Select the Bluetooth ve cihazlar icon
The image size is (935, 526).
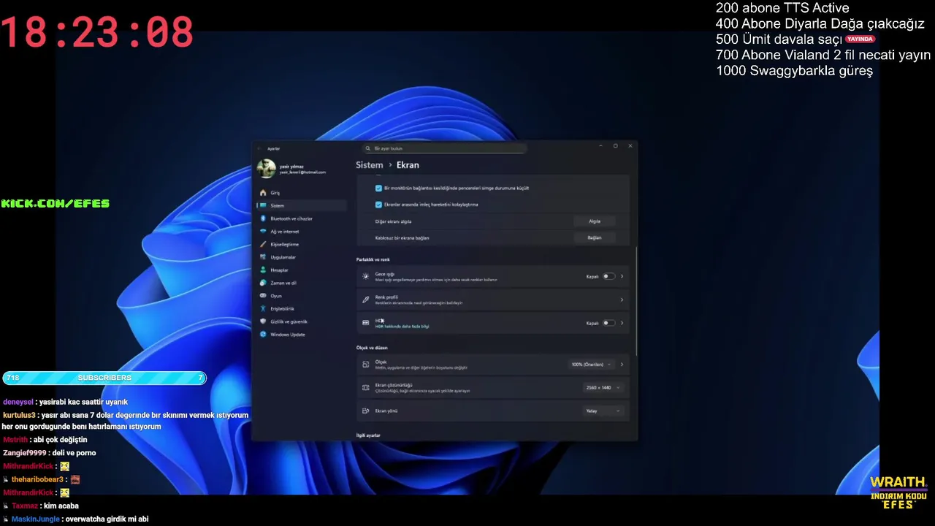point(263,218)
